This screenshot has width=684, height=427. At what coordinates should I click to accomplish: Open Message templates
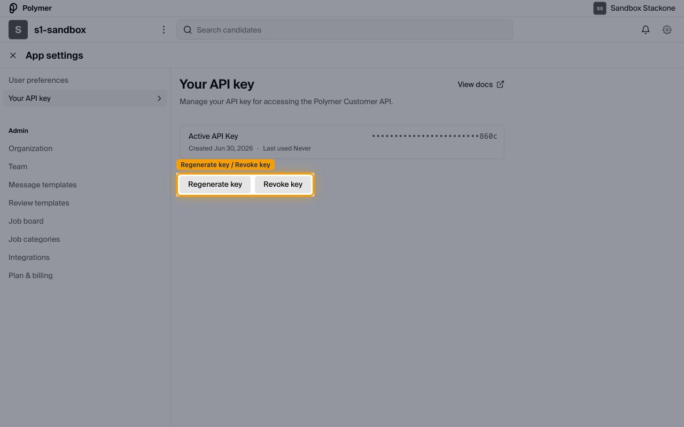click(43, 185)
